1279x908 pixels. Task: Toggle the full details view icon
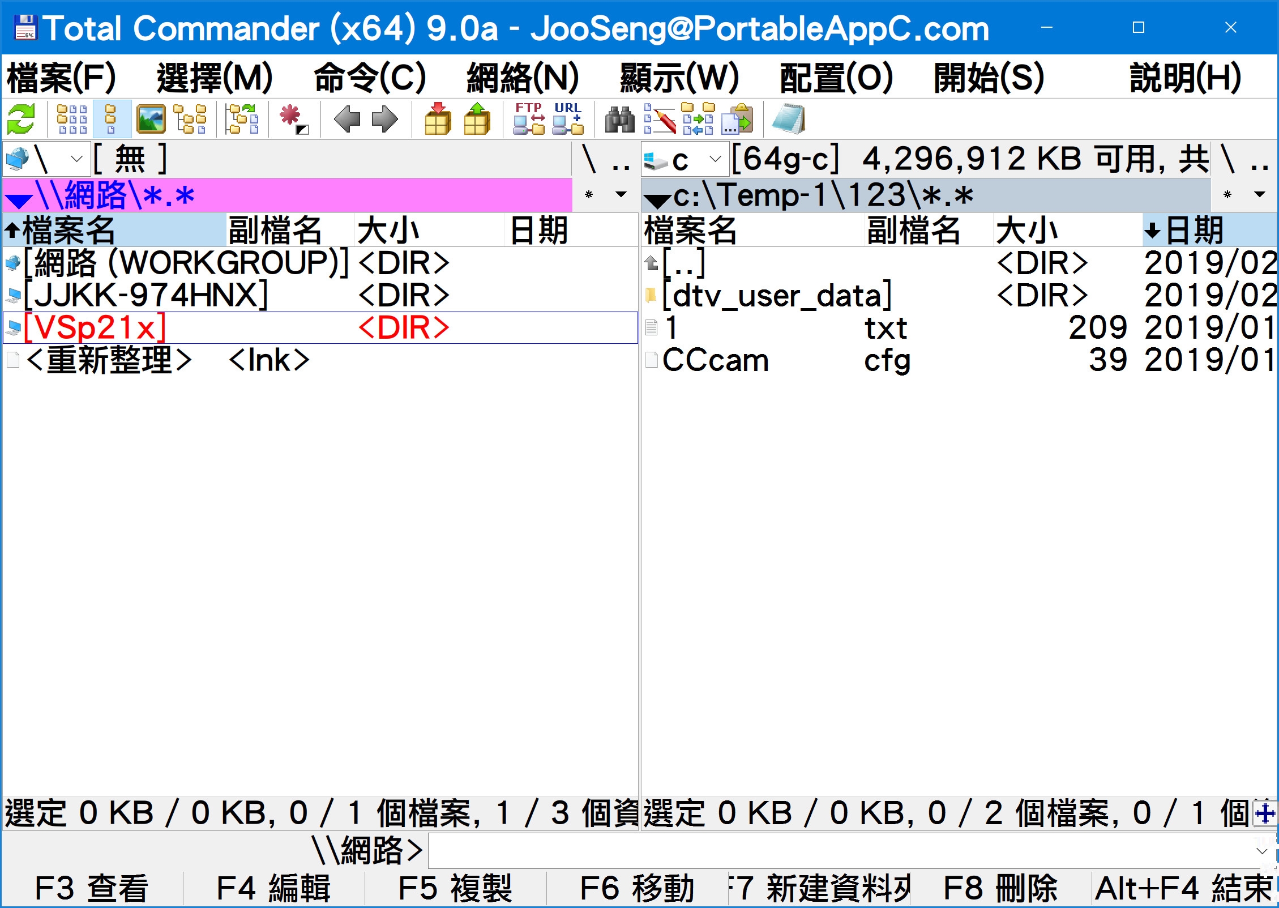[x=112, y=120]
